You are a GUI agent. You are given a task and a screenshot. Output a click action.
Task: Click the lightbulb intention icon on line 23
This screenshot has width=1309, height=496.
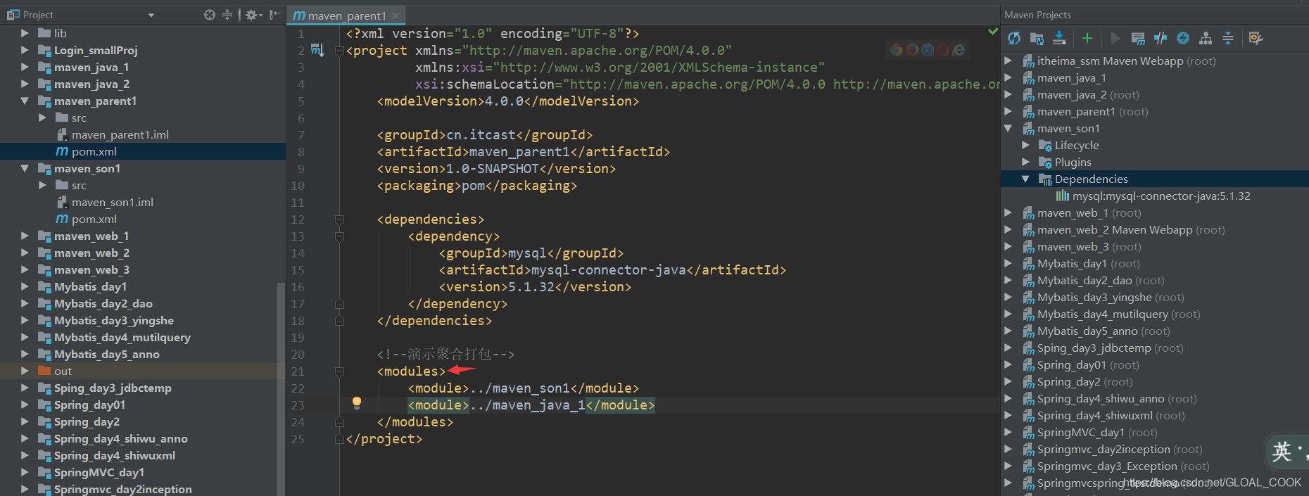tap(357, 402)
